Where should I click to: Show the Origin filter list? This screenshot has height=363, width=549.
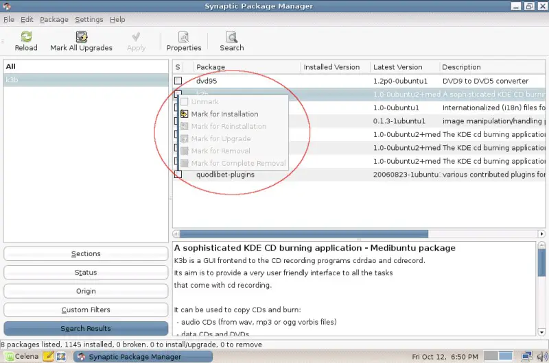[x=86, y=291]
